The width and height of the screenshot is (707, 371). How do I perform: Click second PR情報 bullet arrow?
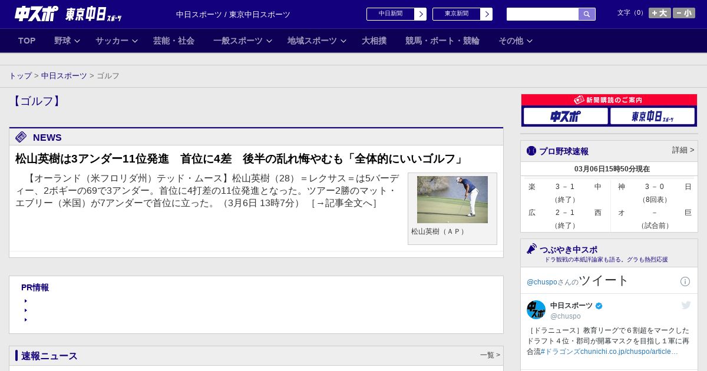click(x=26, y=310)
